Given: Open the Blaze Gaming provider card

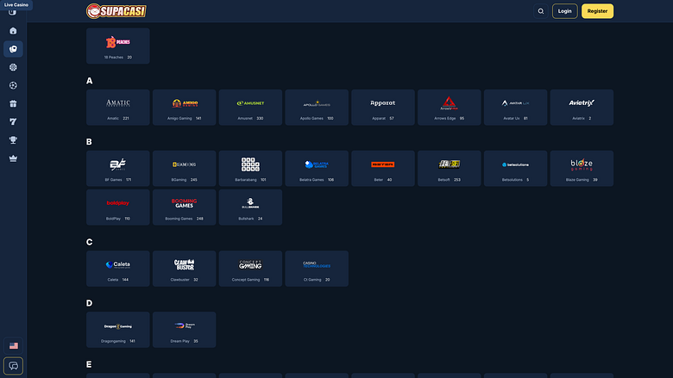Looking at the screenshot, I should pyautogui.click(x=582, y=168).
